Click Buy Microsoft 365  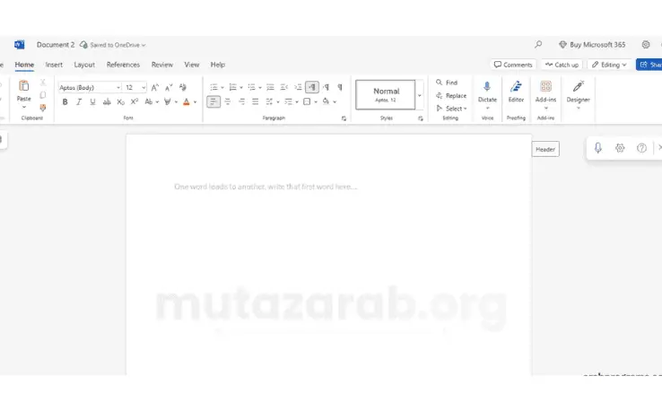pos(592,44)
